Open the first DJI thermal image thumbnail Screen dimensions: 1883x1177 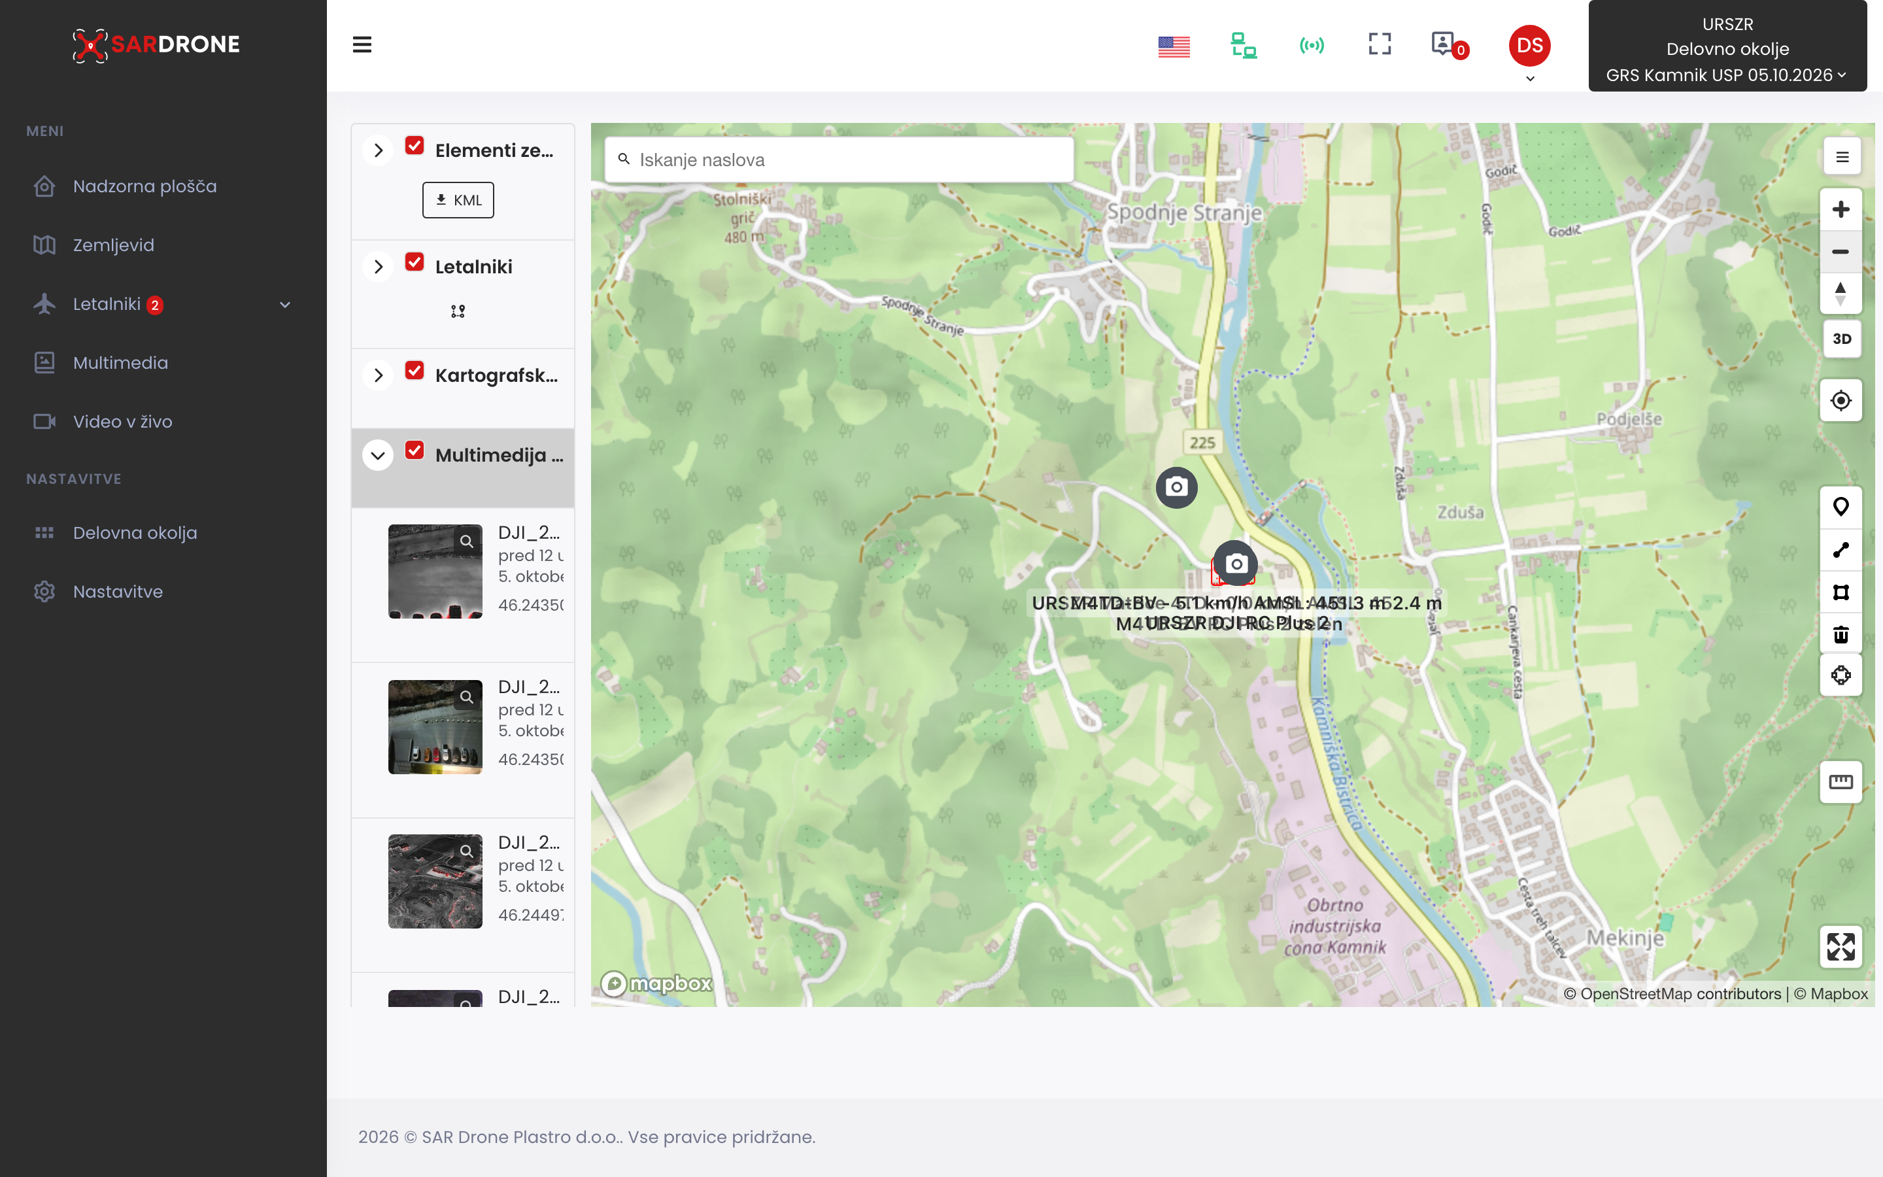point(435,571)
